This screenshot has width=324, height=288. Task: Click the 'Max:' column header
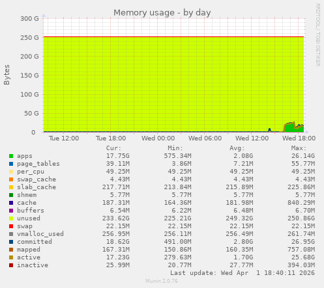(299, 148)
